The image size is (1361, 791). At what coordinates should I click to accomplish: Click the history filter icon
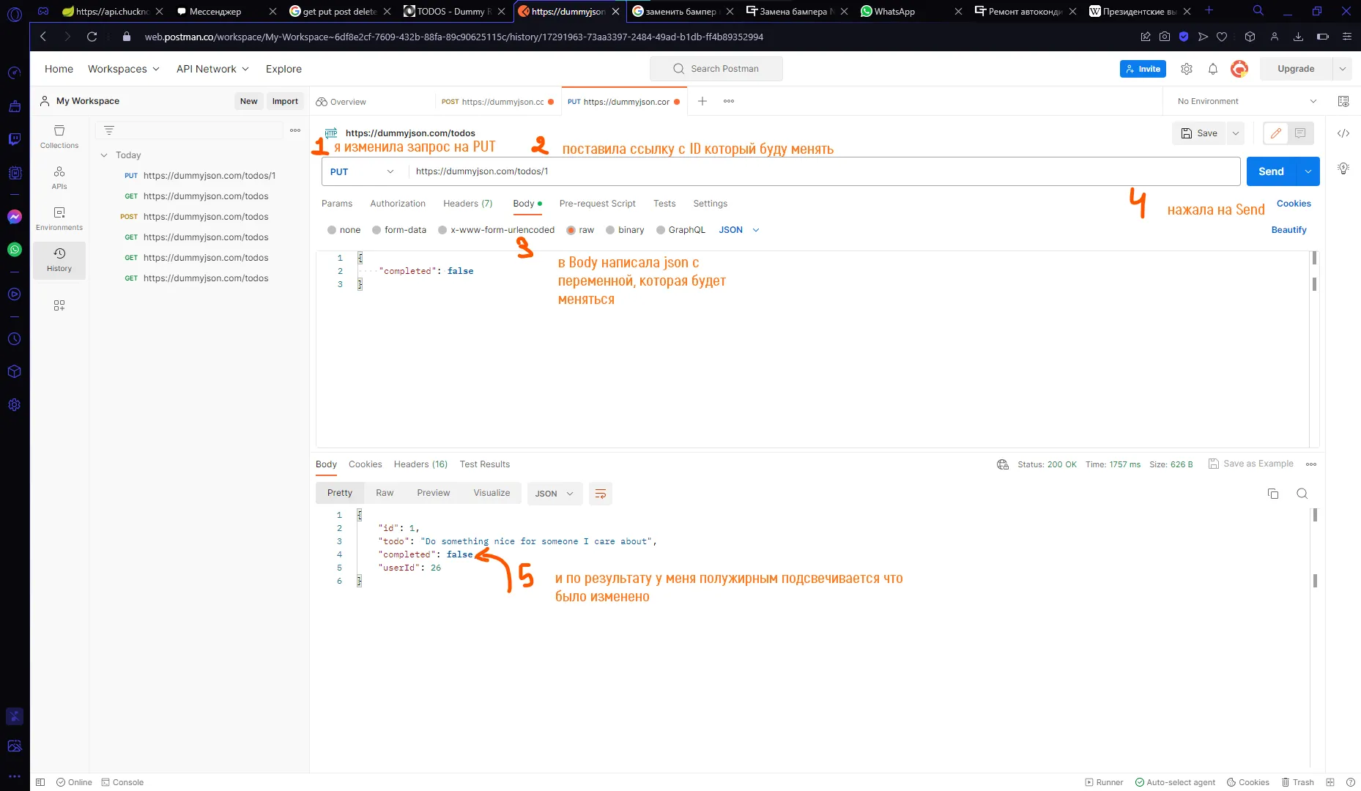tap(109, 130)
